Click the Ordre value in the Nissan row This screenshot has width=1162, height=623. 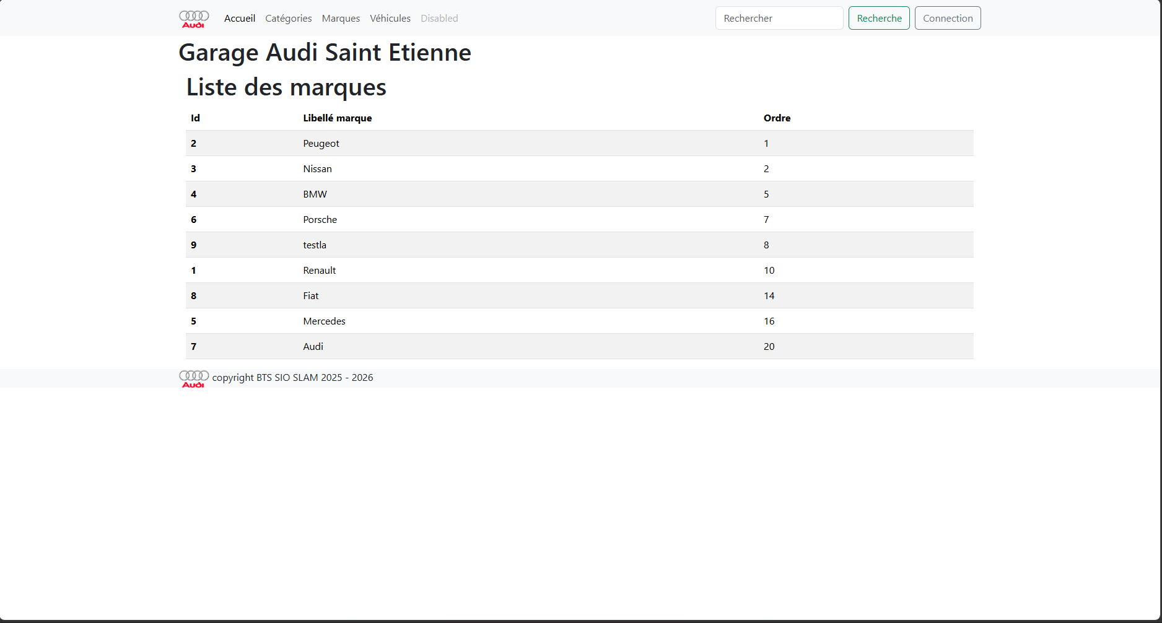[x=766, y=169]
